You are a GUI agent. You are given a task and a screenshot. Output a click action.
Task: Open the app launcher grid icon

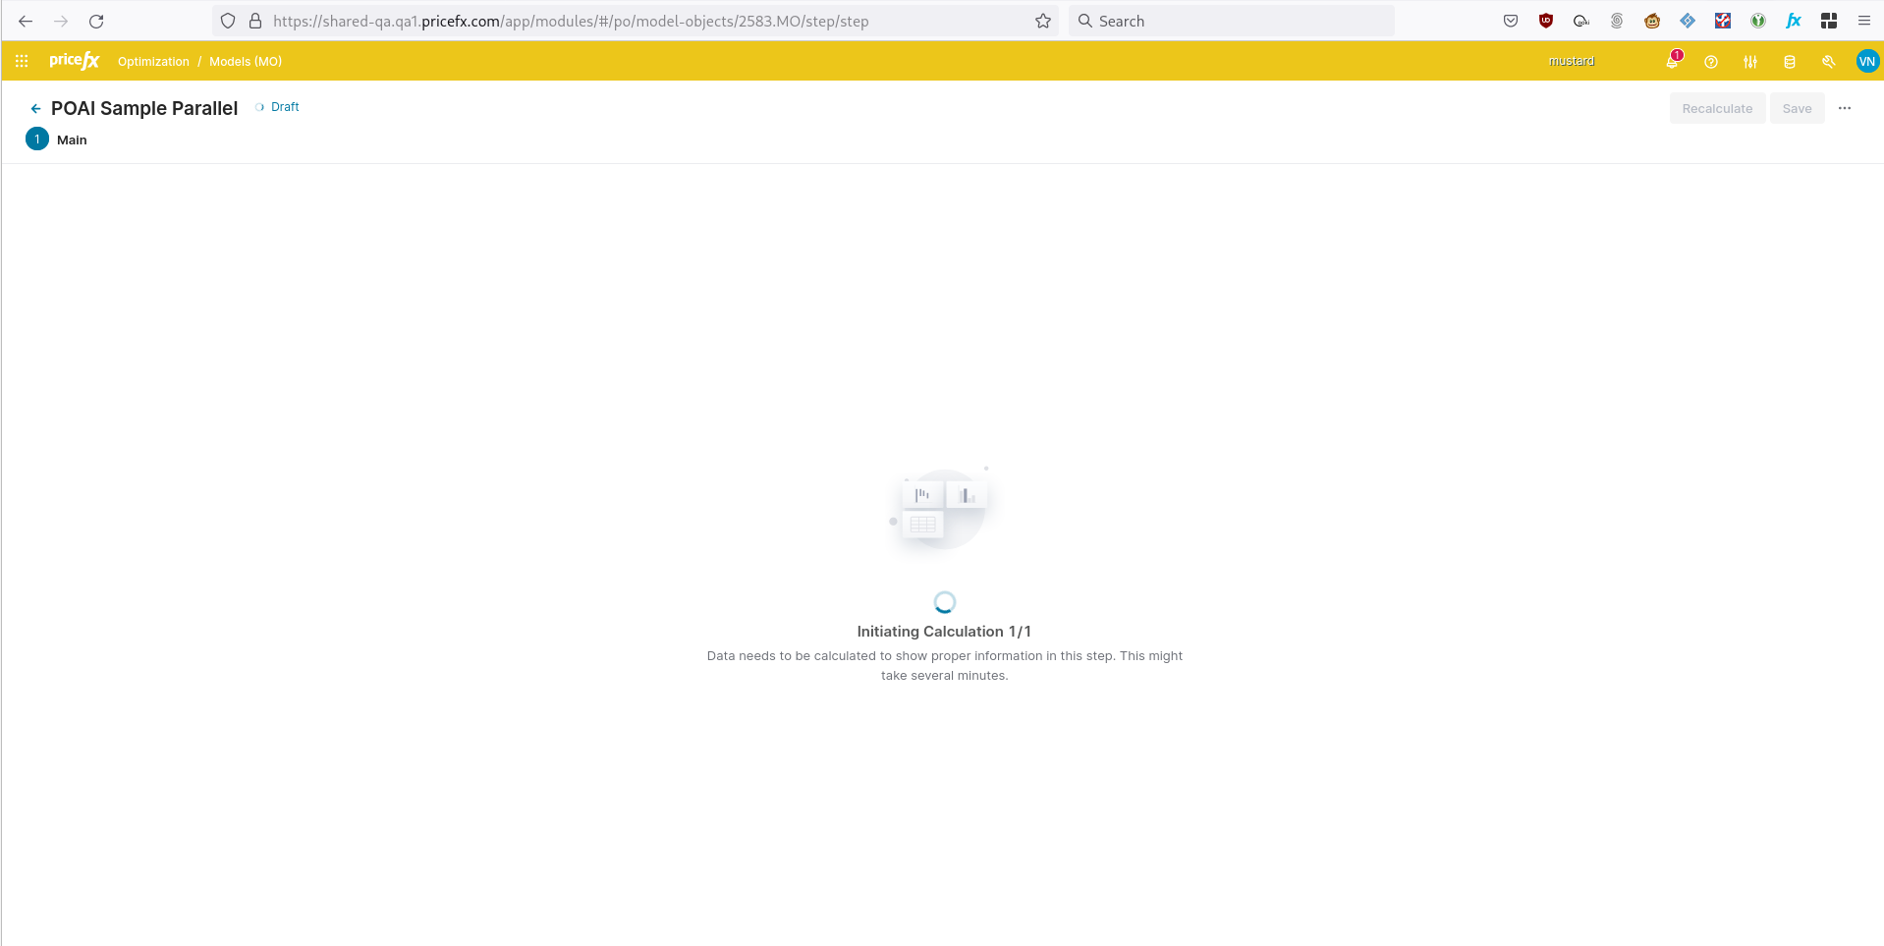point(22,61)
